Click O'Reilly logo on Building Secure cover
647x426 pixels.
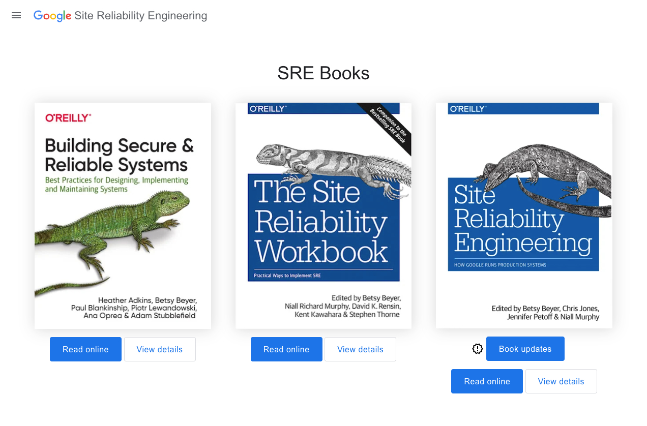pyautogui.click(x=68, y=118)
